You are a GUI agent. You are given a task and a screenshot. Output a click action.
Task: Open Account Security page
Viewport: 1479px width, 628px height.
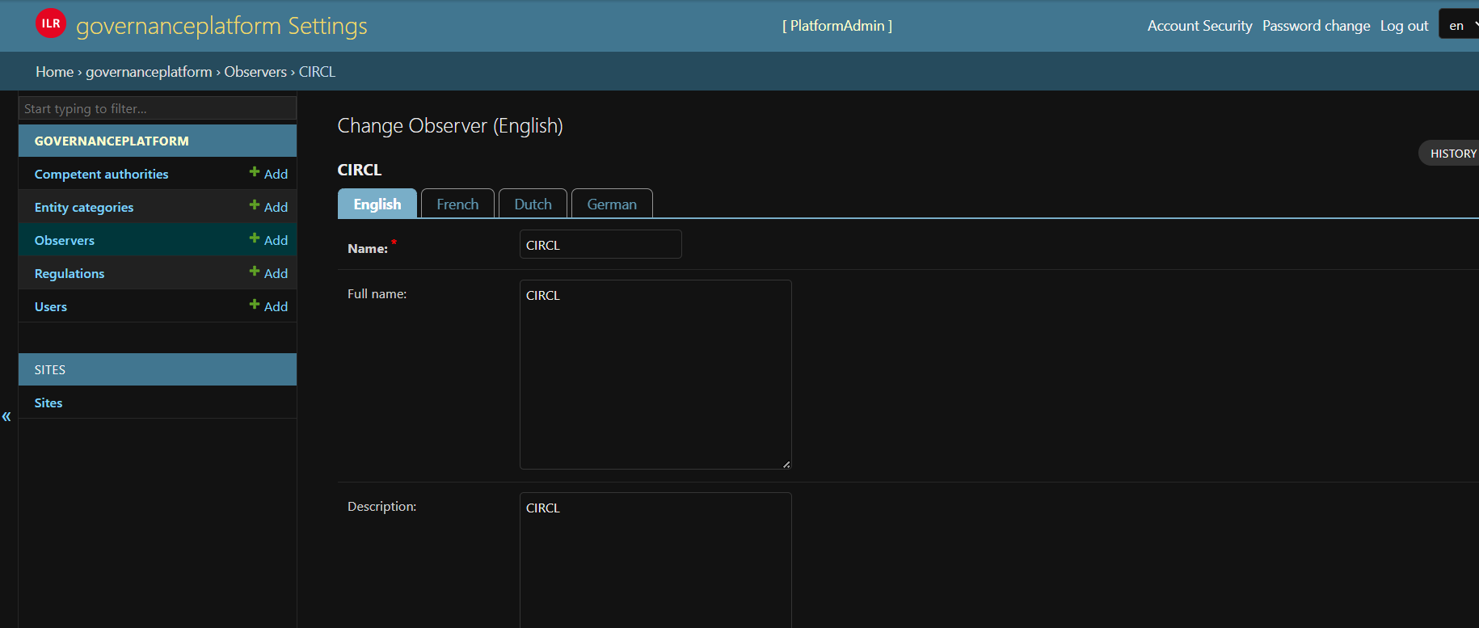(1199, 26)
